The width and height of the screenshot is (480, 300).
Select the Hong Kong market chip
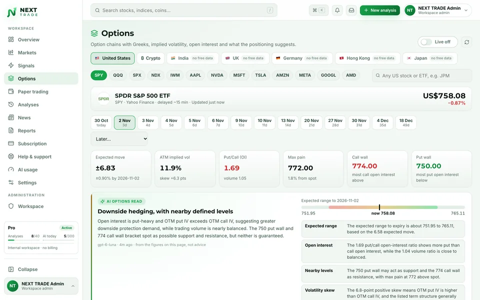(367, 58)
